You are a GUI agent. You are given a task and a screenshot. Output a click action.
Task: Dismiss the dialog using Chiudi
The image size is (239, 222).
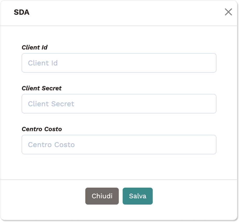click(x=102, y=196)
